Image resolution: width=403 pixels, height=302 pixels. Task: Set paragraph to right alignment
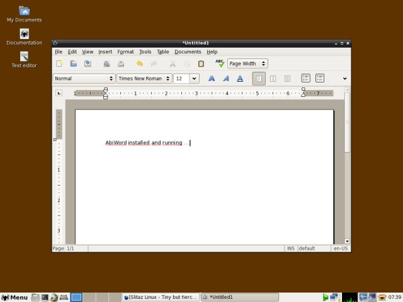[287, 78]
